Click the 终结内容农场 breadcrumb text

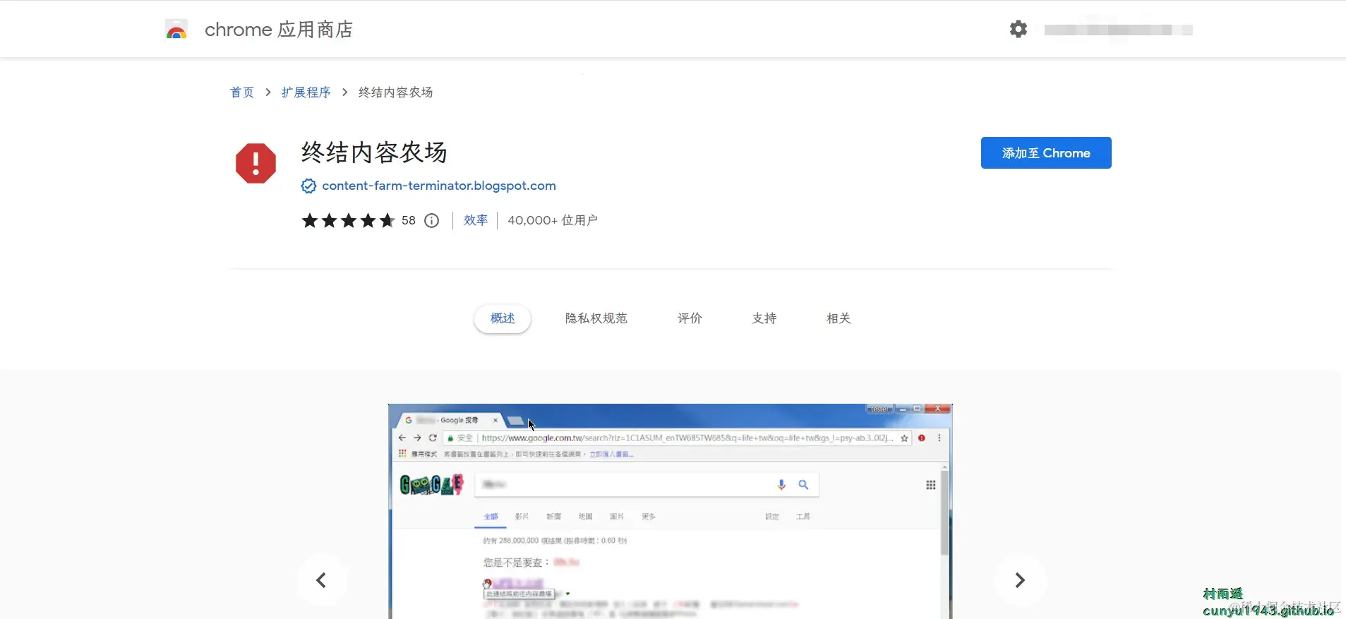tap(395, 92)
